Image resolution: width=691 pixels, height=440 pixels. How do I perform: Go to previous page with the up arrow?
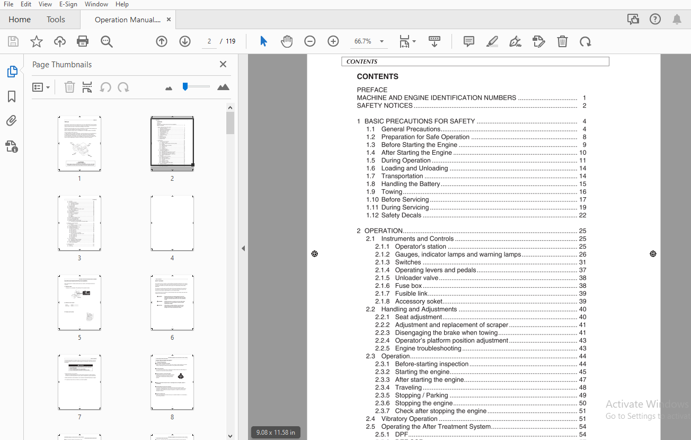(162, 41)
